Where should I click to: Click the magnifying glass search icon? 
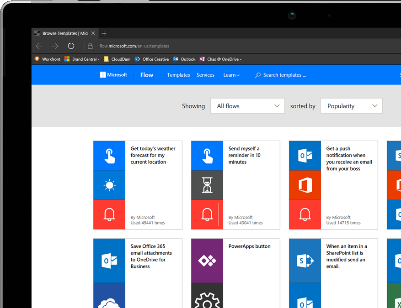[258, 75]
